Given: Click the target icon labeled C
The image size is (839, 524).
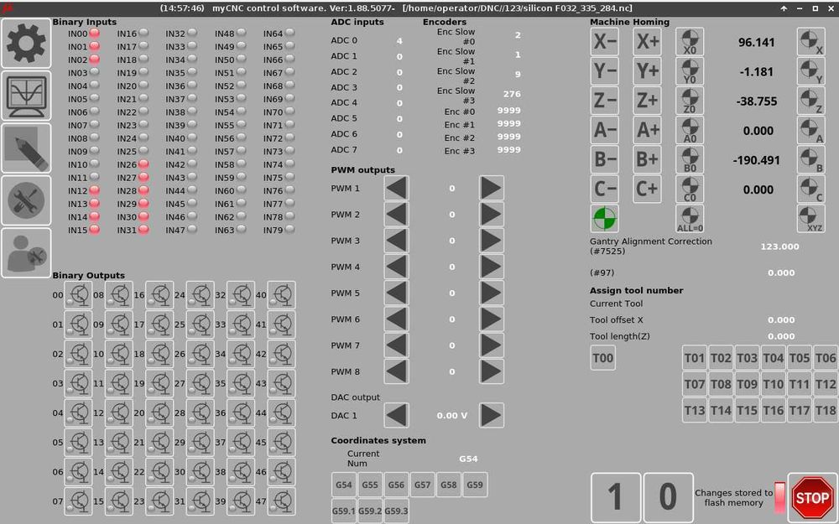Looking at the screenshot, I should [810, 189].
